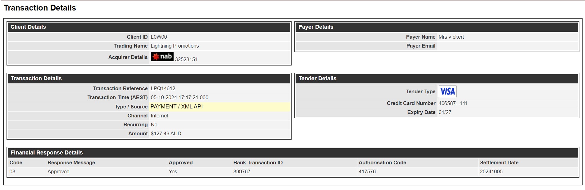Screen dimensions: 585x190
Task: Click the Financial Response Details header bar
Action: coord(293,153)
